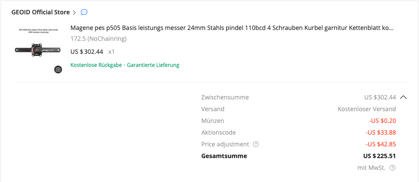Click the Gesamtsumme total US $225.51

pyautogui.click(x=380, y=156)
